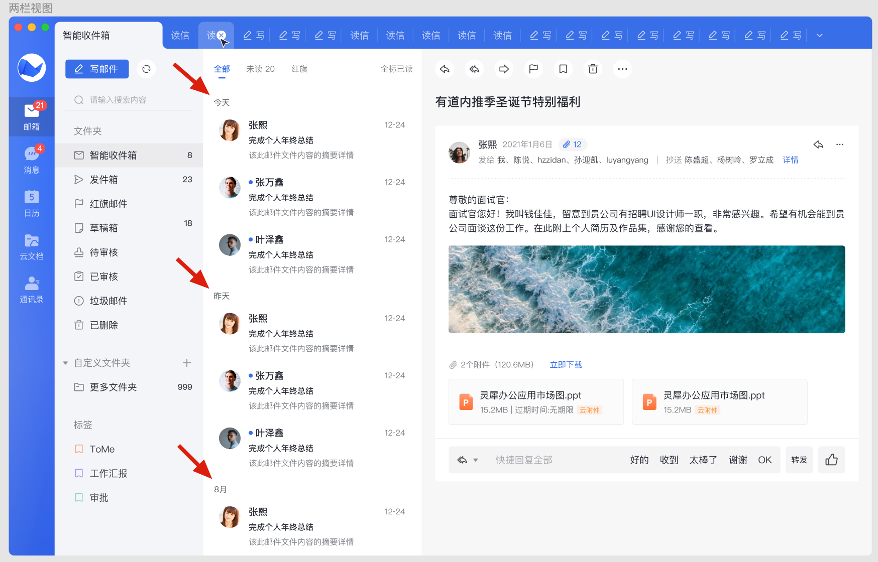Open the 垃圾邮件 folder

coord(129,301)
